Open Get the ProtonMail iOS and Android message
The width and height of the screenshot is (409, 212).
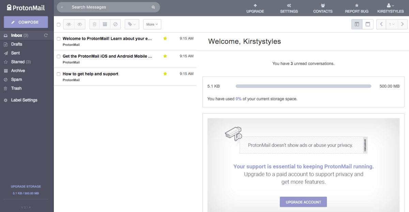point(125,59)
